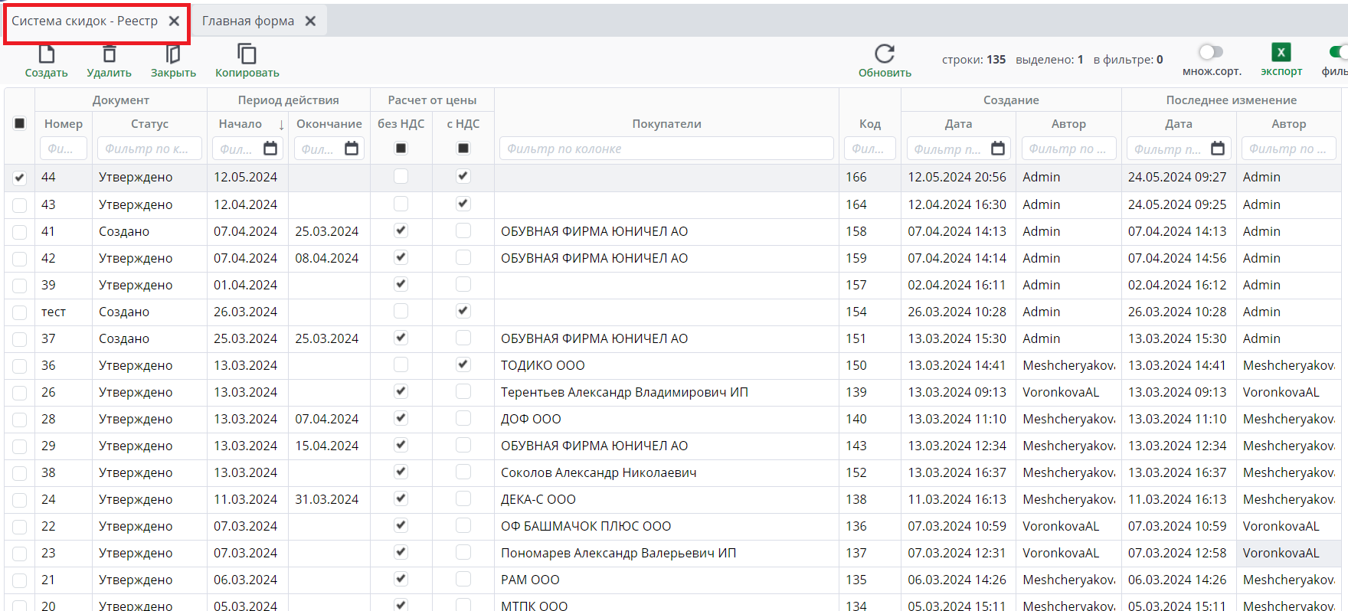The height and width of the screenshot is (611, 1348).
Task: Open calendar picker in Начало filter
Action: point(270,149)
